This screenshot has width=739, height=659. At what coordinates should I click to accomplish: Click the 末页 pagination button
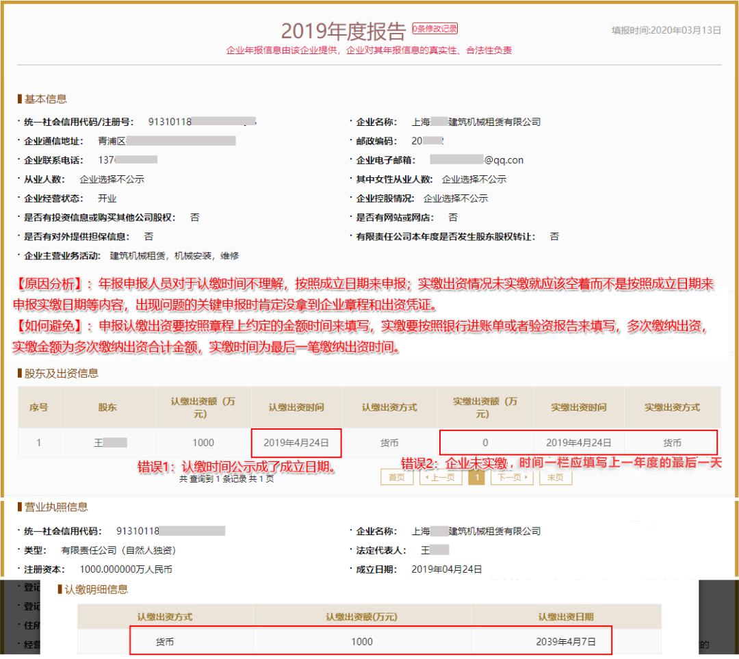[x=555, y=478]
